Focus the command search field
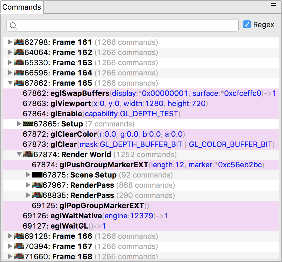This screenshot has height=262, width=282. pos(123,26)
